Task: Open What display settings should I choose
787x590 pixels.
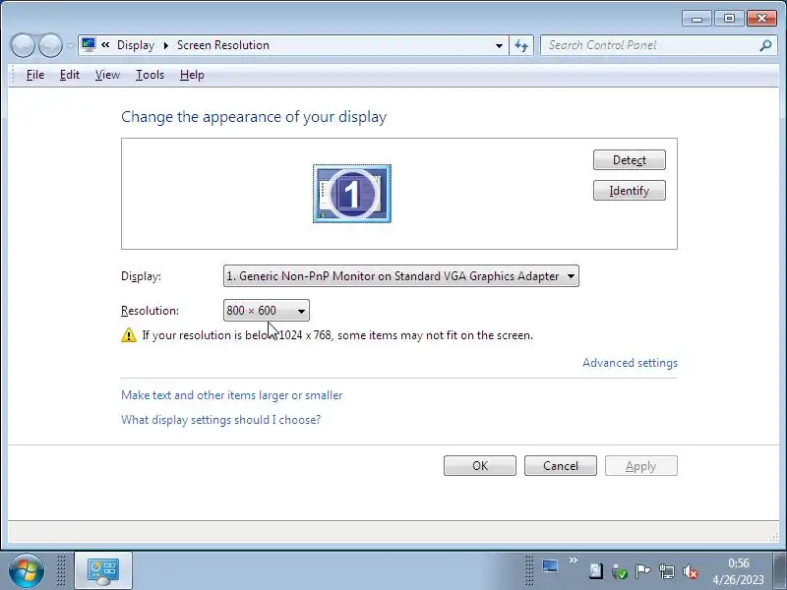Action: click(220, 420)
